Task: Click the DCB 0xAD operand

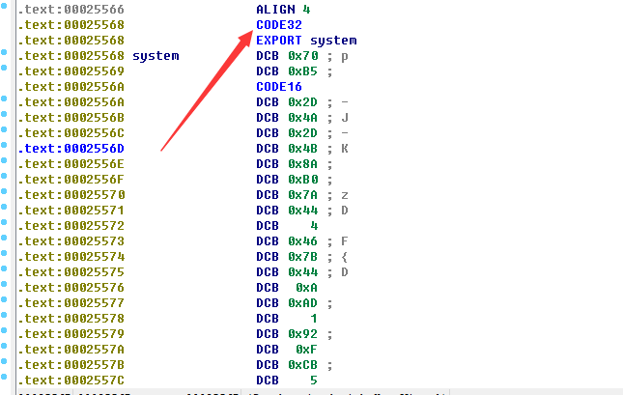Action: coord(288,302)
